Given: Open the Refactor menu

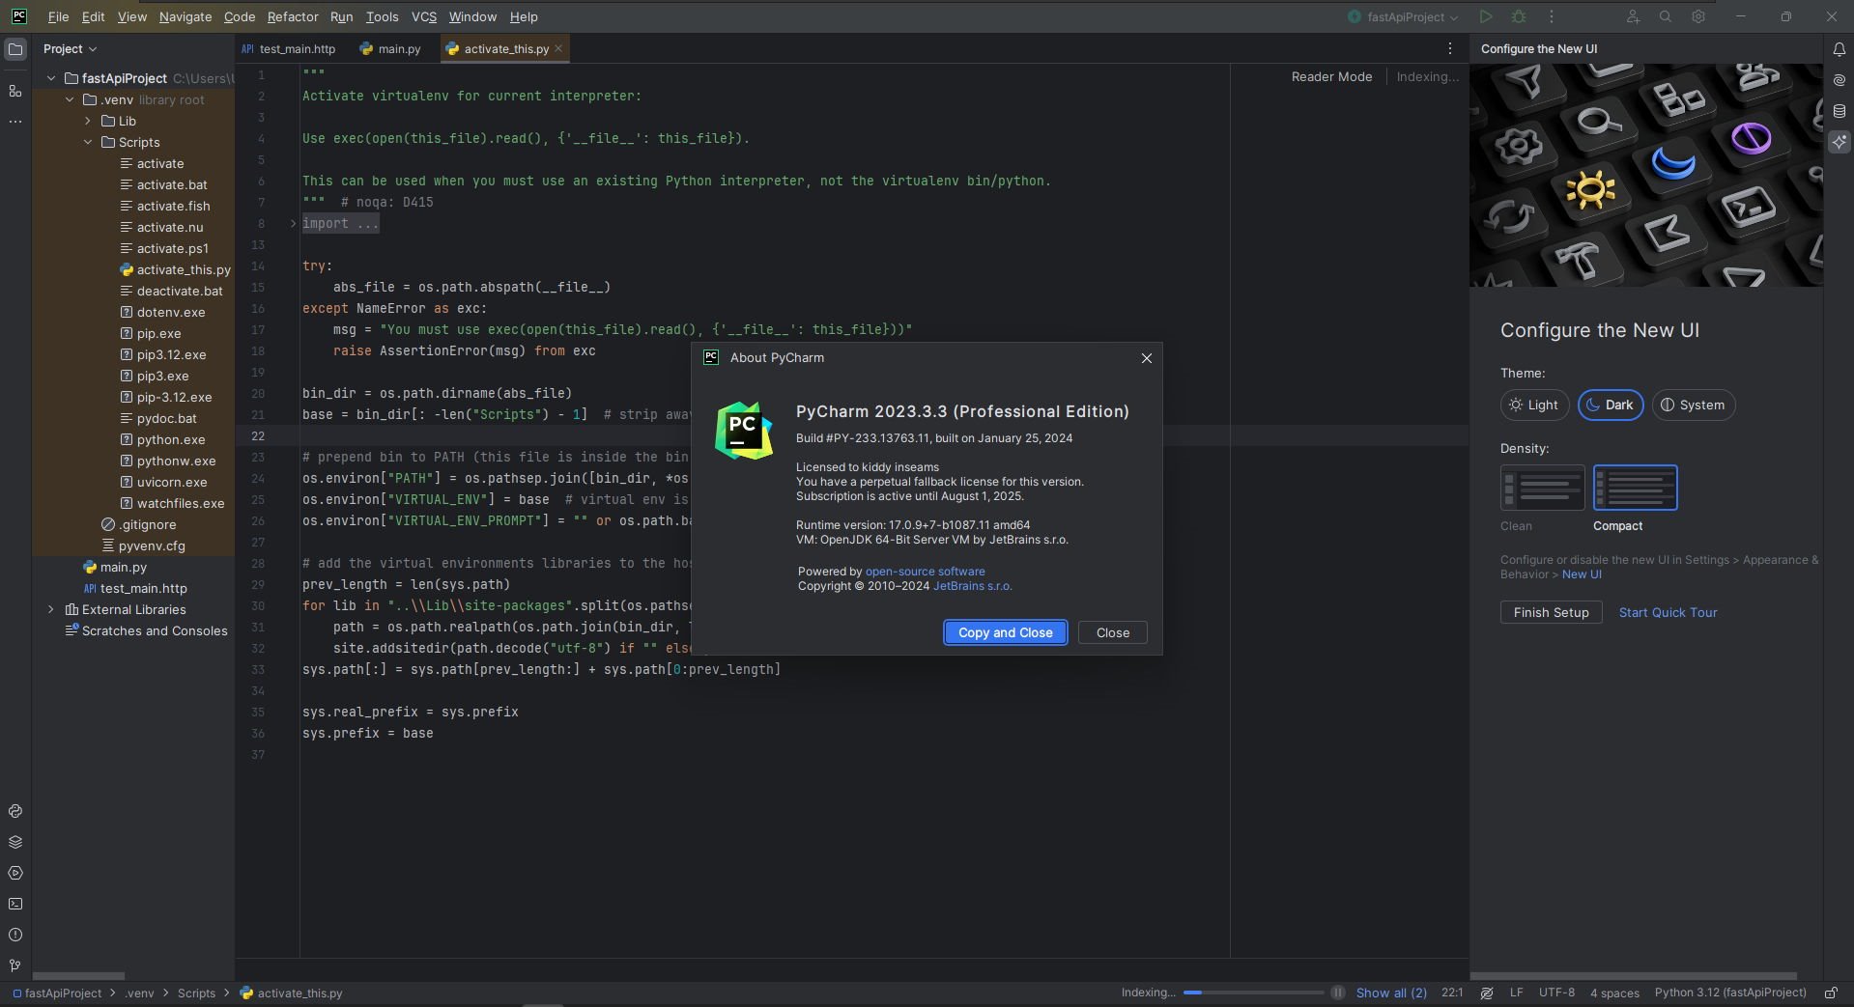Looking at the screenshot, I should pos(292,16).
